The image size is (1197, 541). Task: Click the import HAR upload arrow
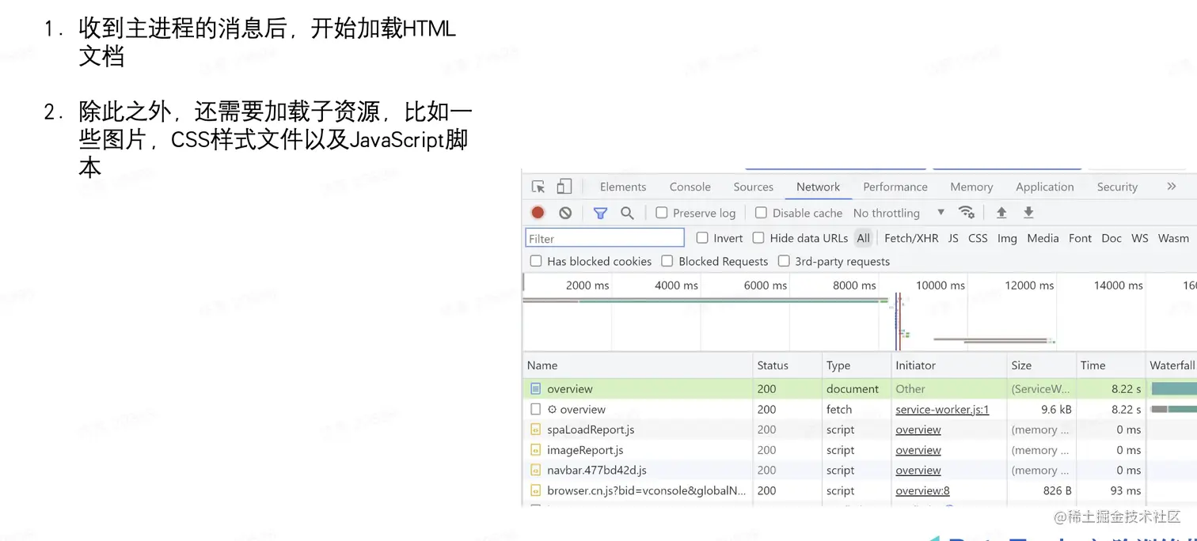point(1001,213)
